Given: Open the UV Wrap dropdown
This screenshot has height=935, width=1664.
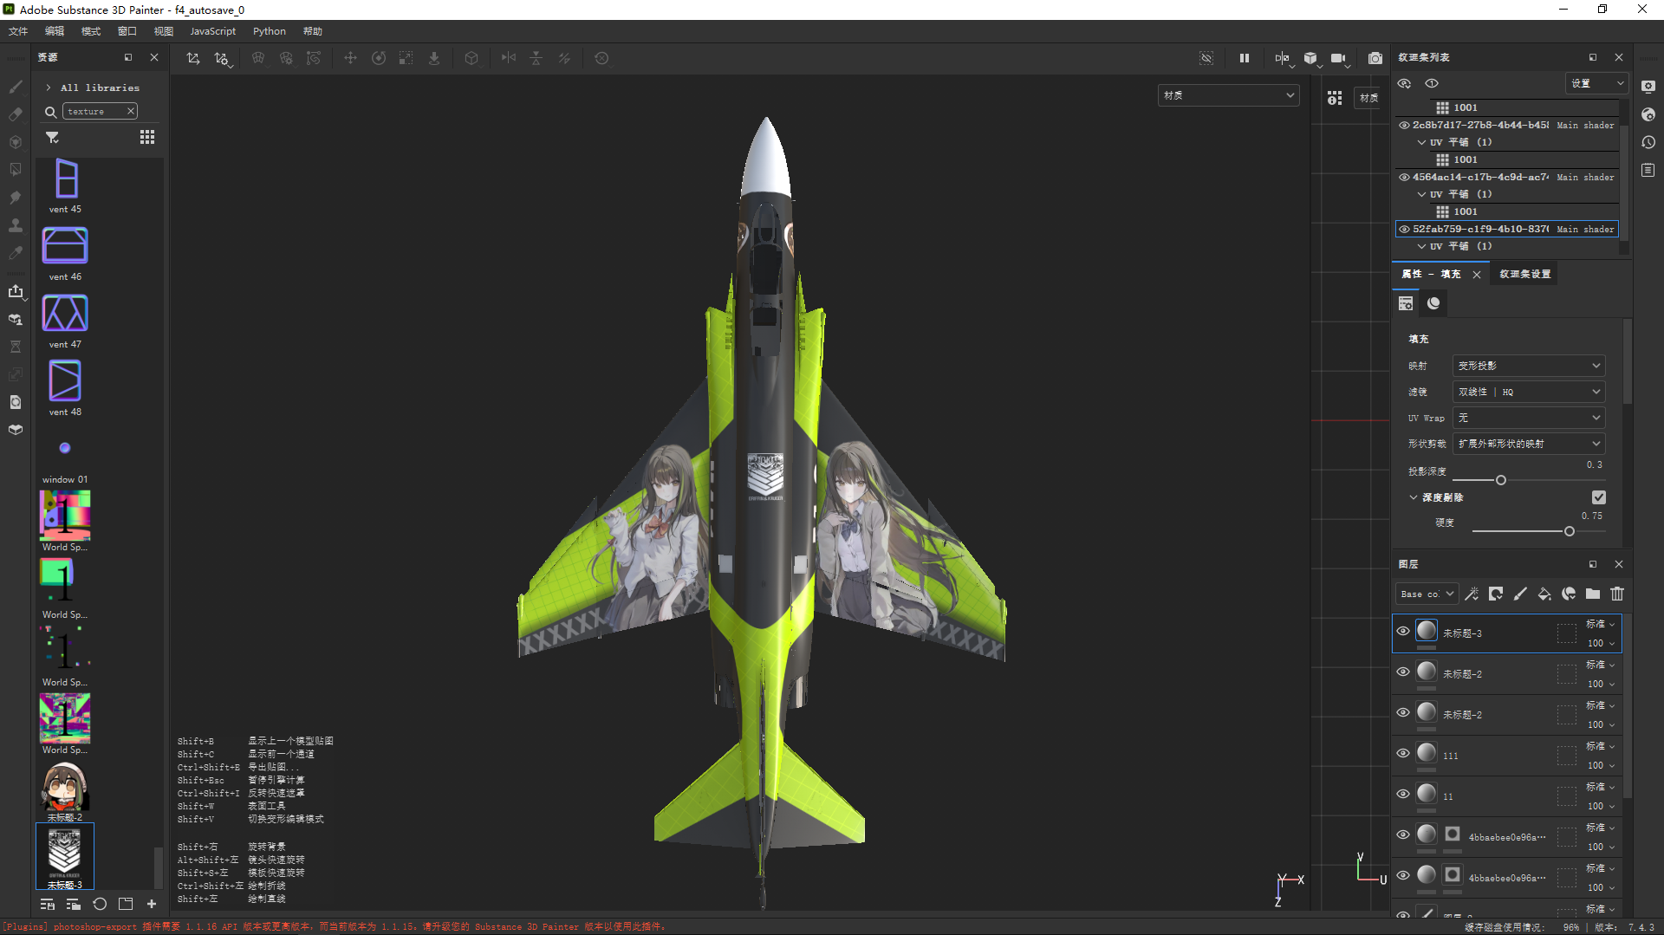Looking at the screenshot, I should click(x=1528, y=418).
